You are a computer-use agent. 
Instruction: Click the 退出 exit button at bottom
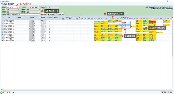tap(170, 92)
